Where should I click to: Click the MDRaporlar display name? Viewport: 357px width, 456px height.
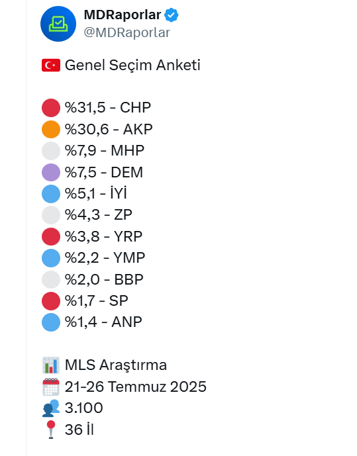coord(122,15)
